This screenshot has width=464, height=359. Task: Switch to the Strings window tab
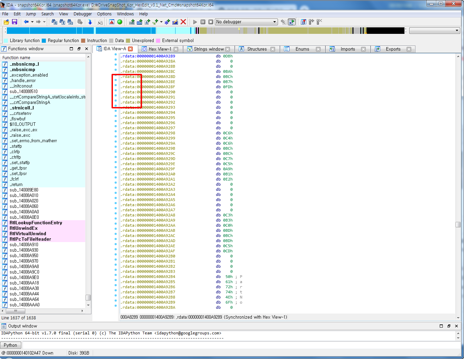[209, 49]
